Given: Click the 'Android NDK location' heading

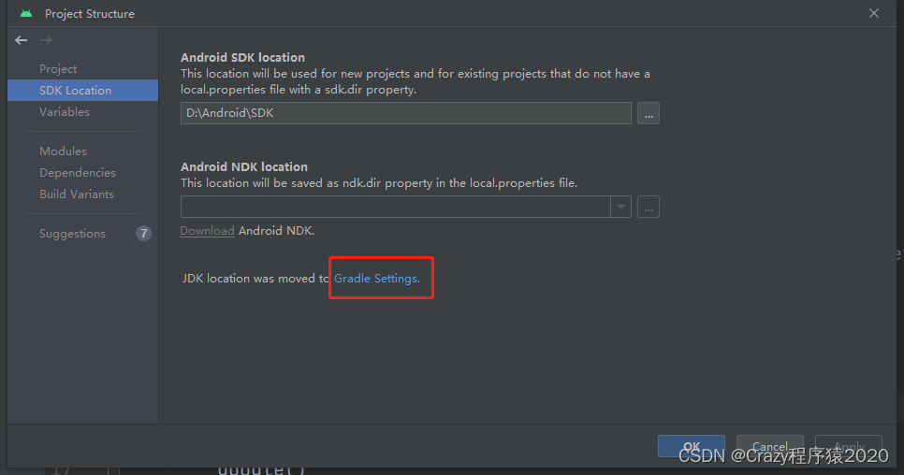Looking at the screenshot, I should point(244,167).
